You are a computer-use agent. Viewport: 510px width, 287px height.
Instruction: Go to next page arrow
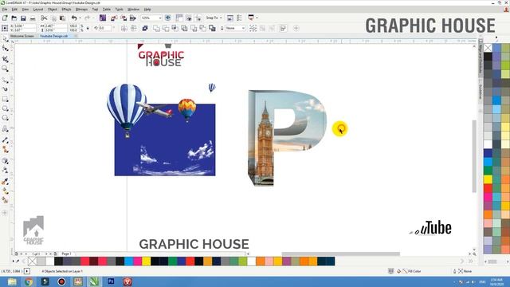[x=46, y=254]
